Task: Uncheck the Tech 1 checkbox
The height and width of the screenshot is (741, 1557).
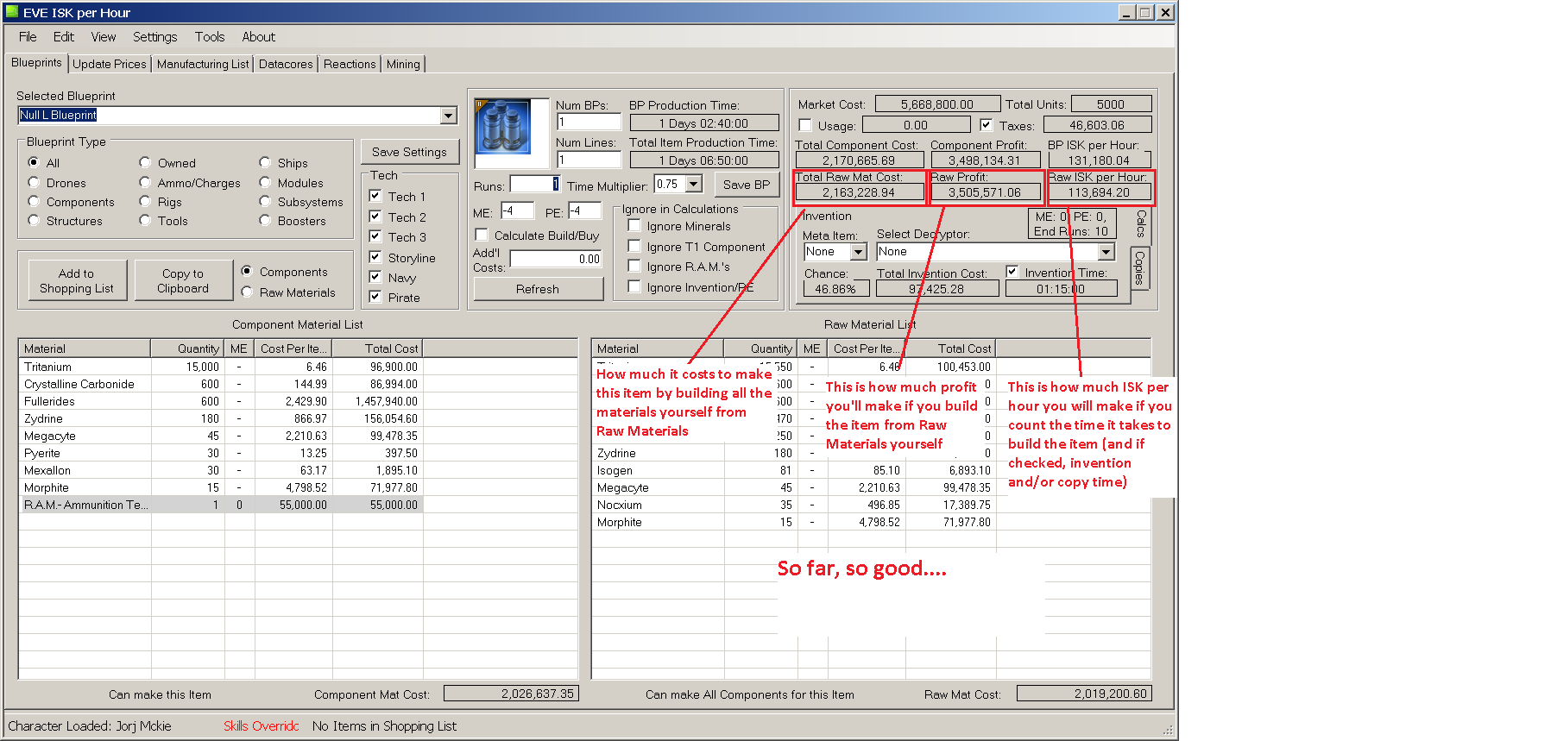Action: click(375, 196)
